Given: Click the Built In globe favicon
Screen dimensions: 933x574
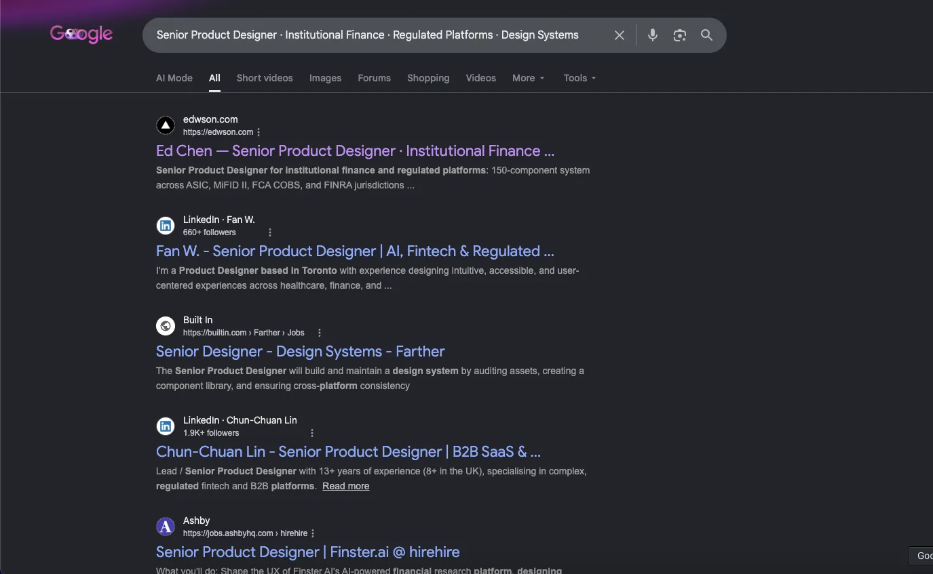Looking at the screenshot, I should [166, 326].
